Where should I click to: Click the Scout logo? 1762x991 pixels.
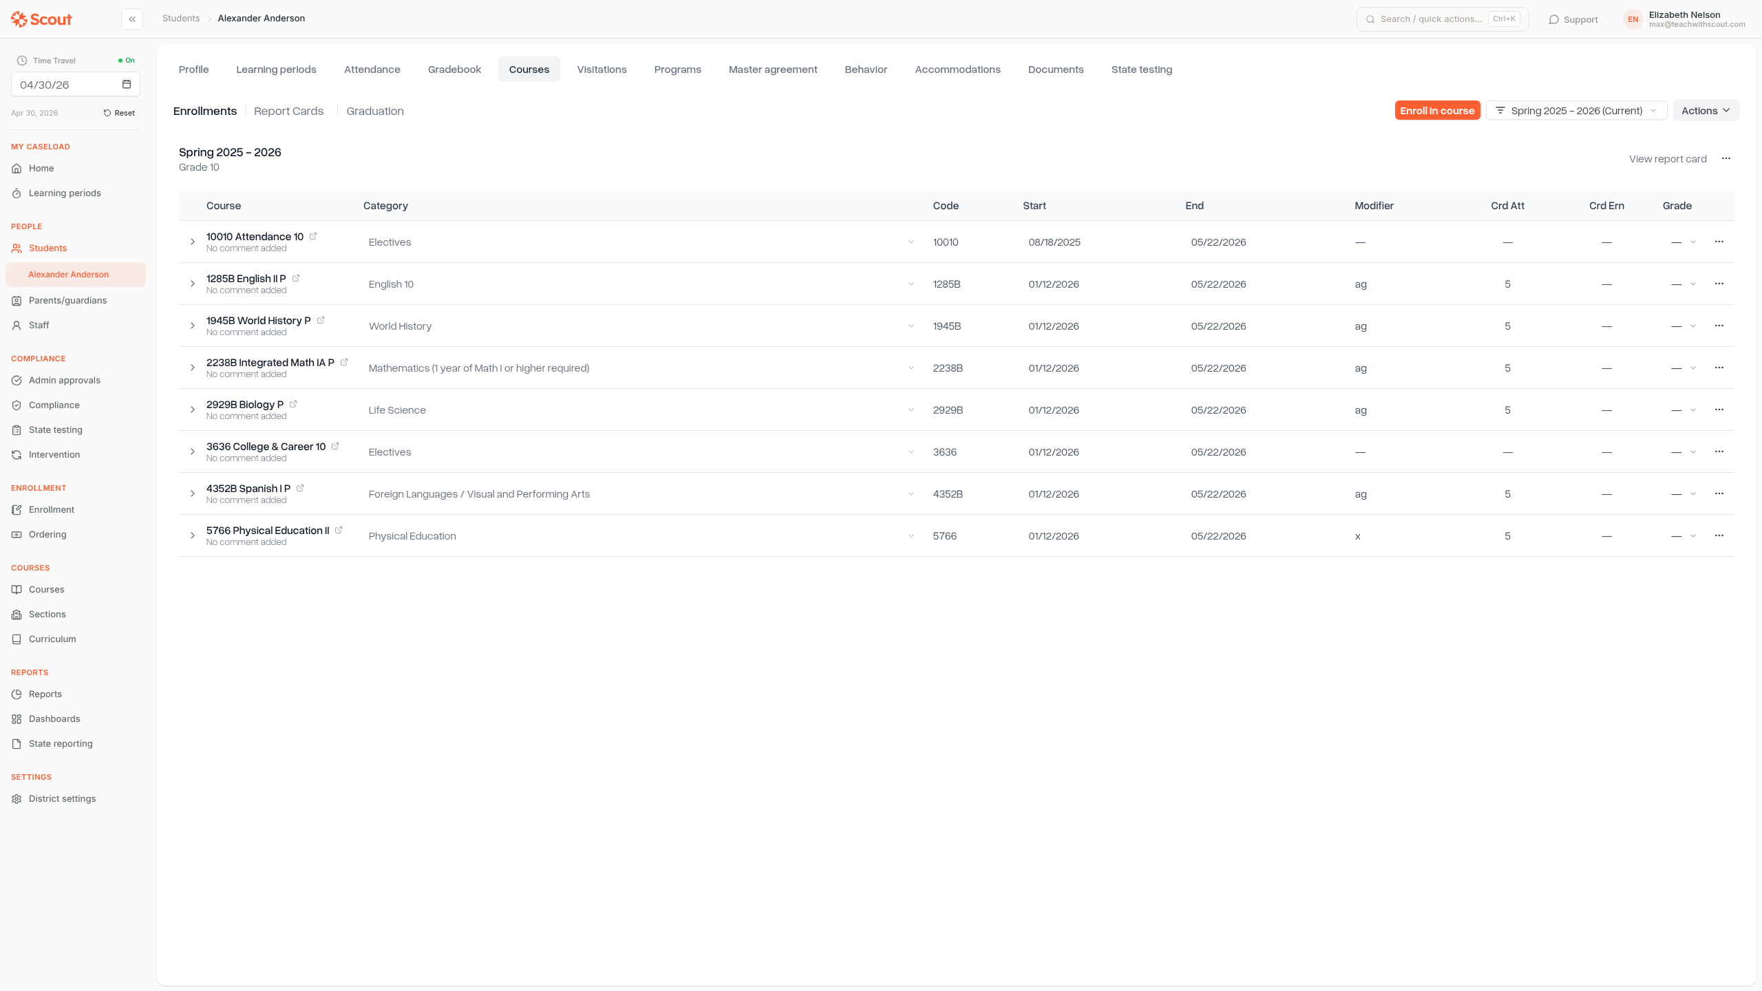pyautogui.click(x=41, y=19)
